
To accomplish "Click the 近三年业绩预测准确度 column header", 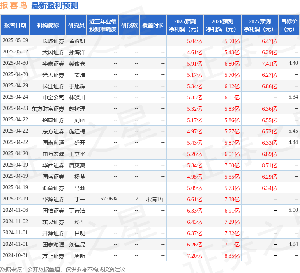I will tap(103, 25).
